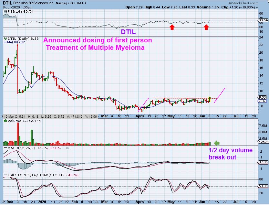
Task: Click the RSI(14) 60.54 indicator label
Action: click(x=20, y=12)
